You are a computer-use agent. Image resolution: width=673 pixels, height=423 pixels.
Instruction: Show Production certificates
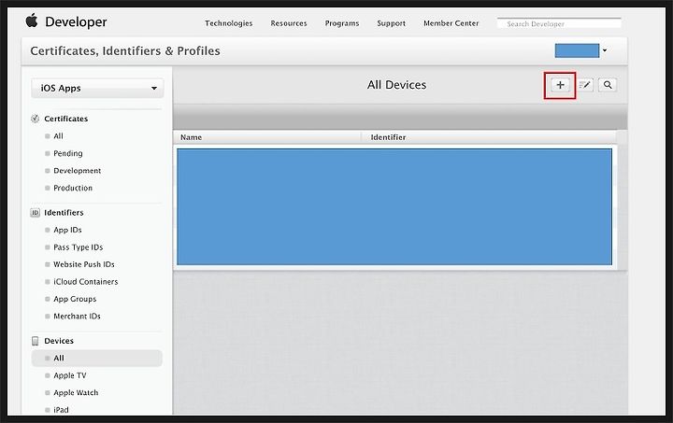coord(73,188)
